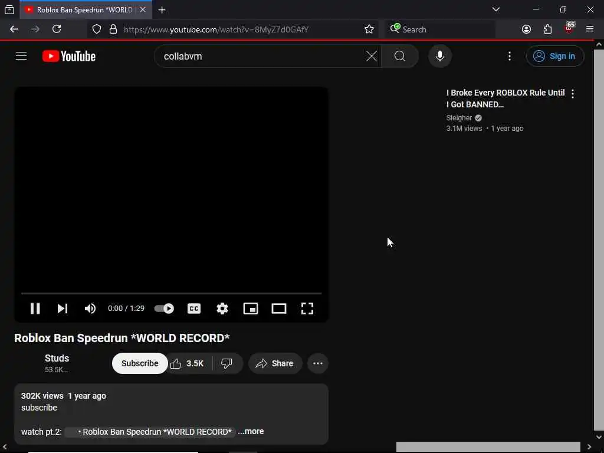Clear the collabvm search query
This screenshot has height=453, width=604.
[x=372, y=56]
